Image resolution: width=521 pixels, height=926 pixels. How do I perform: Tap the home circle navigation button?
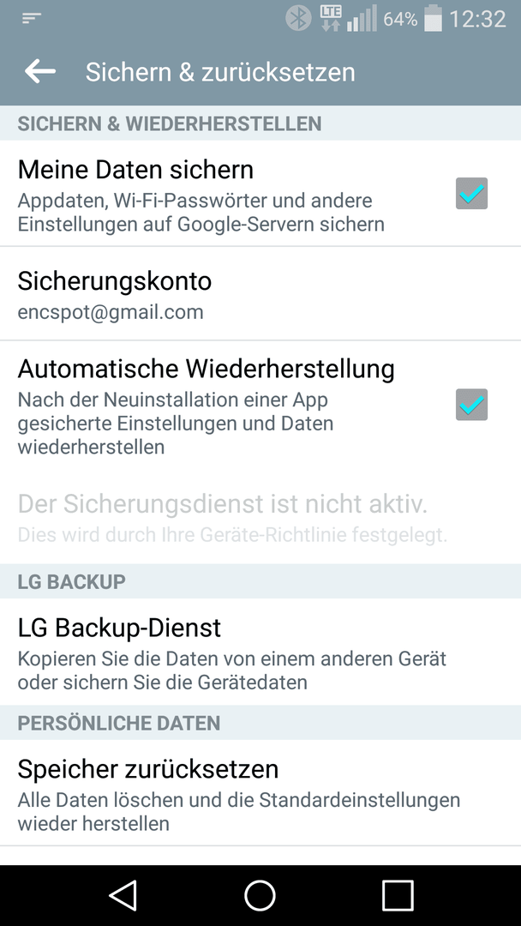point(260,895)
